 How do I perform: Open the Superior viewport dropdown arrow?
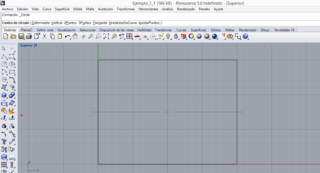point(36,45)
